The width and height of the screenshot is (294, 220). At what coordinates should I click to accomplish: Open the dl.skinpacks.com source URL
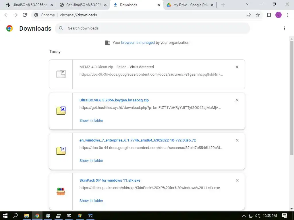click(x=150, y=188)
